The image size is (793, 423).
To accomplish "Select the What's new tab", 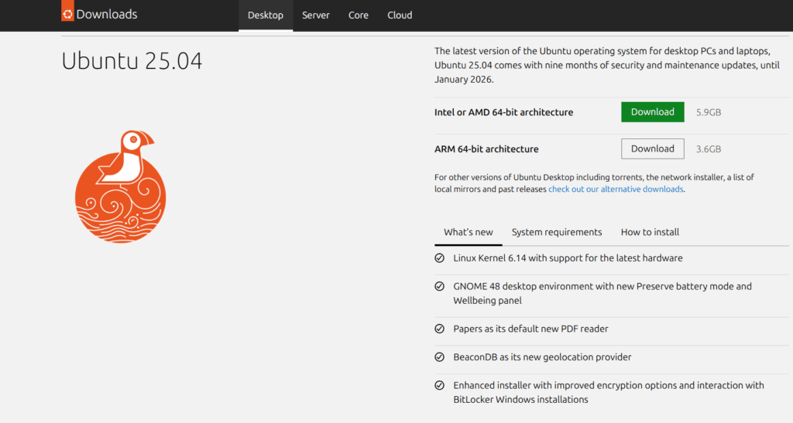I will point(469,232).
